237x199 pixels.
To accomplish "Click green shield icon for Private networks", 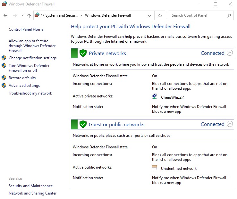I will (x=83, y=53).
